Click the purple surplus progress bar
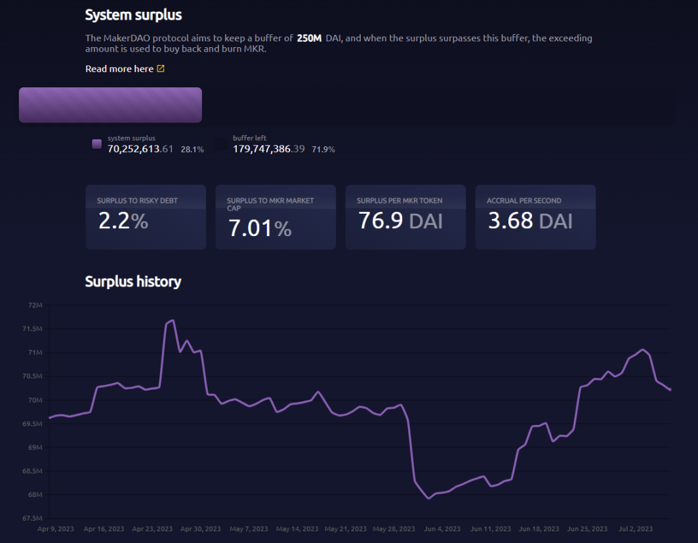The height and width of the screenshot is (543, 698). coord(110,105)
